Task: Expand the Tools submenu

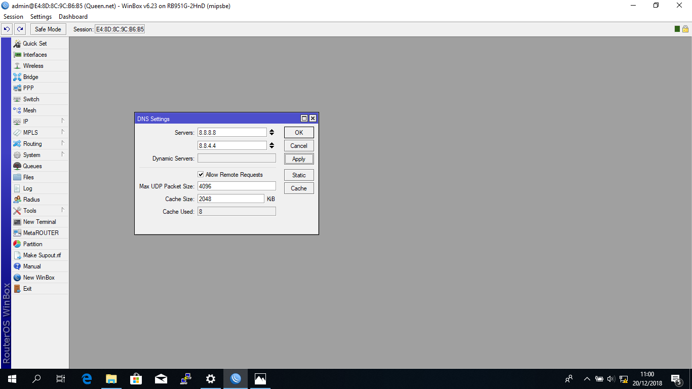Action: 40,211
